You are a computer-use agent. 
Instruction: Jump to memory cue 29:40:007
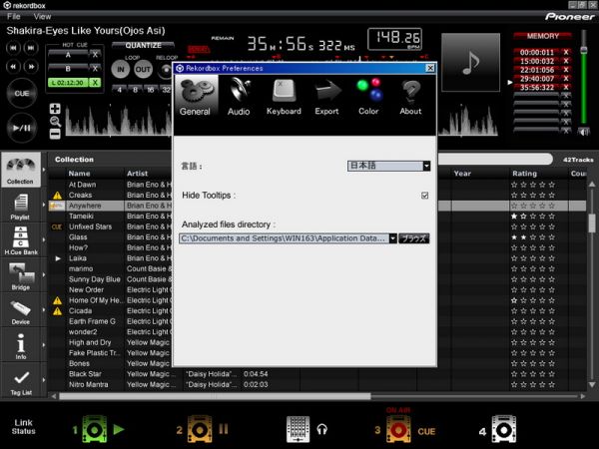coord(537,79)
